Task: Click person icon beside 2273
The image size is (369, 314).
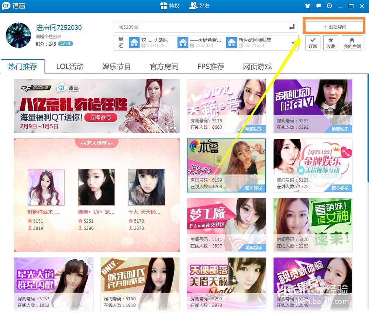Action: point(131,228)
